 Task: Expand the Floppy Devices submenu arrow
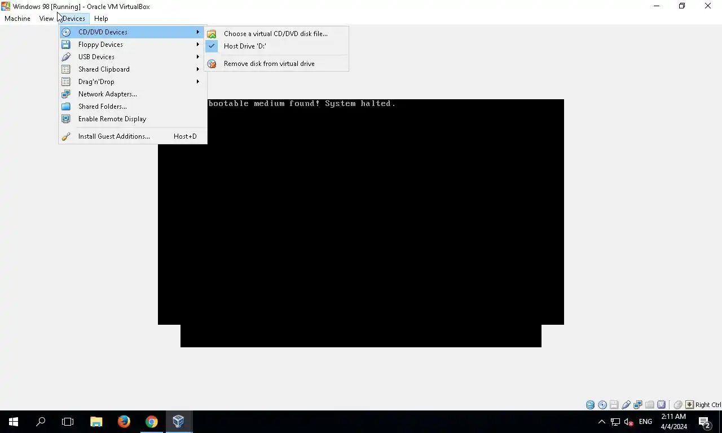pyautogui.click(x=198, y=45)
